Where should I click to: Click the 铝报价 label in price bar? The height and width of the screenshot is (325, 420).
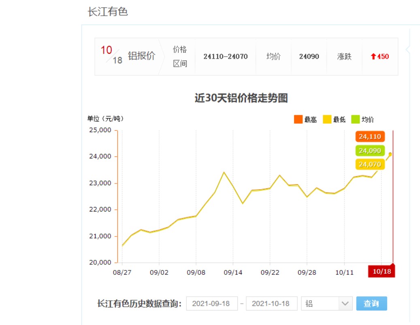141,56
